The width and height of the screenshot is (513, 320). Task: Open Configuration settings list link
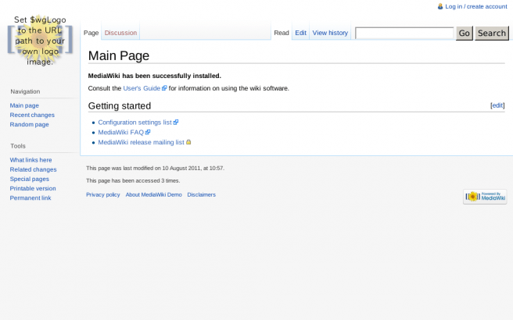pos(135,122)
